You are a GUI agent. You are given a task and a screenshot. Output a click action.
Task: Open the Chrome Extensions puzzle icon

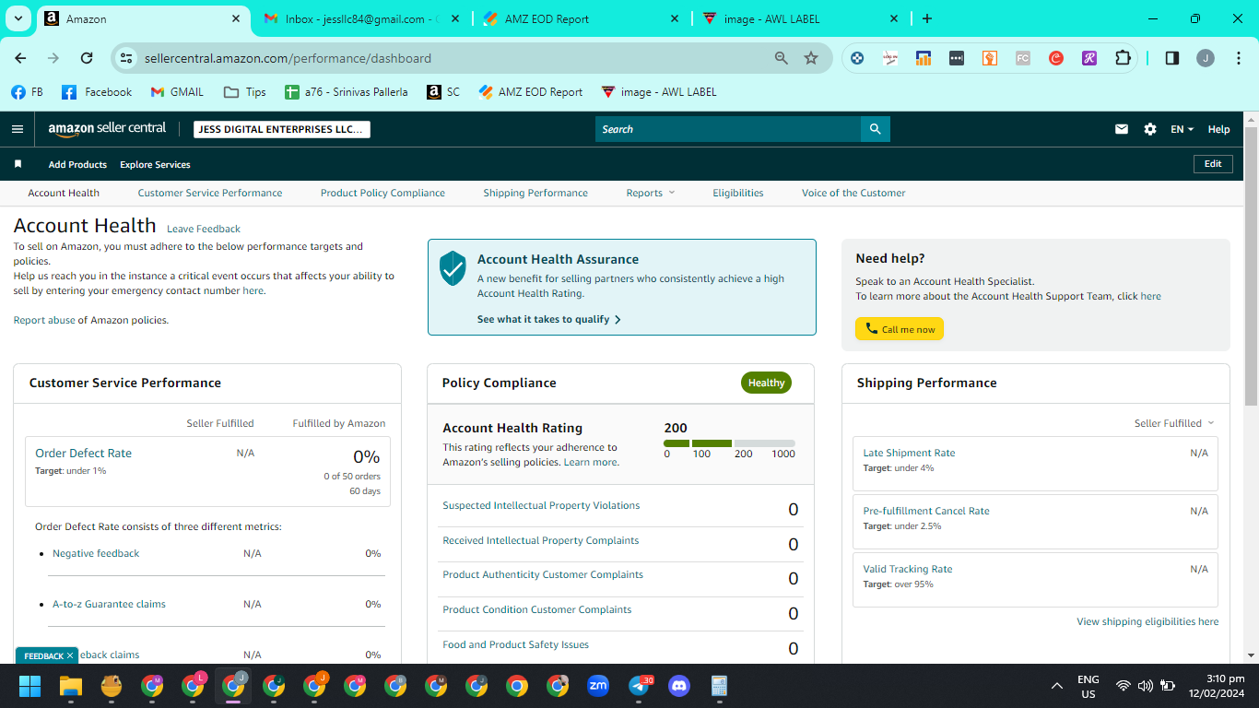point(1123,58)
